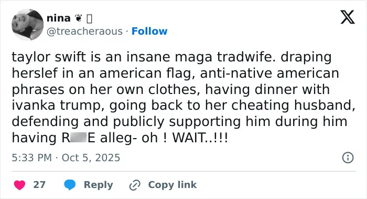Open nina's round profile avatar

27,25
